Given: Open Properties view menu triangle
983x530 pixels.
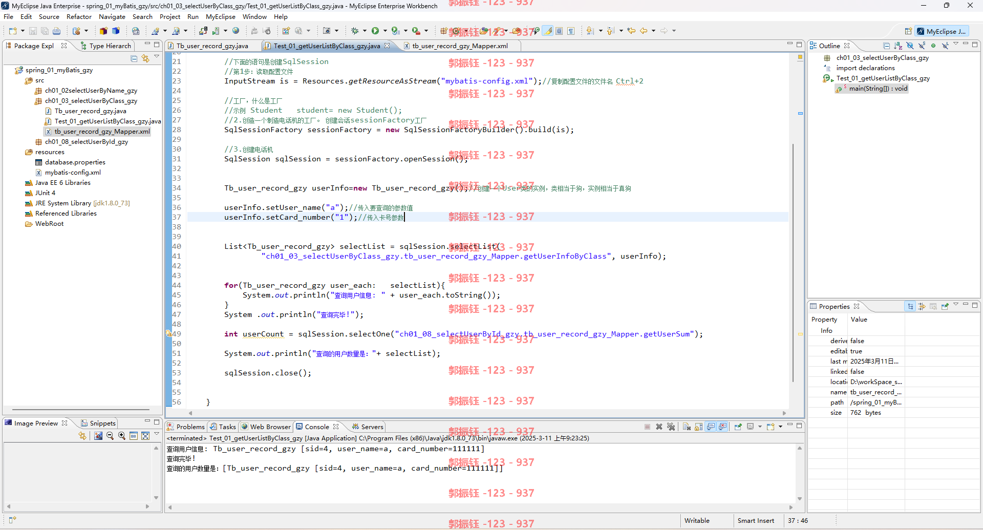Looking at the screenshot, I should tap(956, 305).
